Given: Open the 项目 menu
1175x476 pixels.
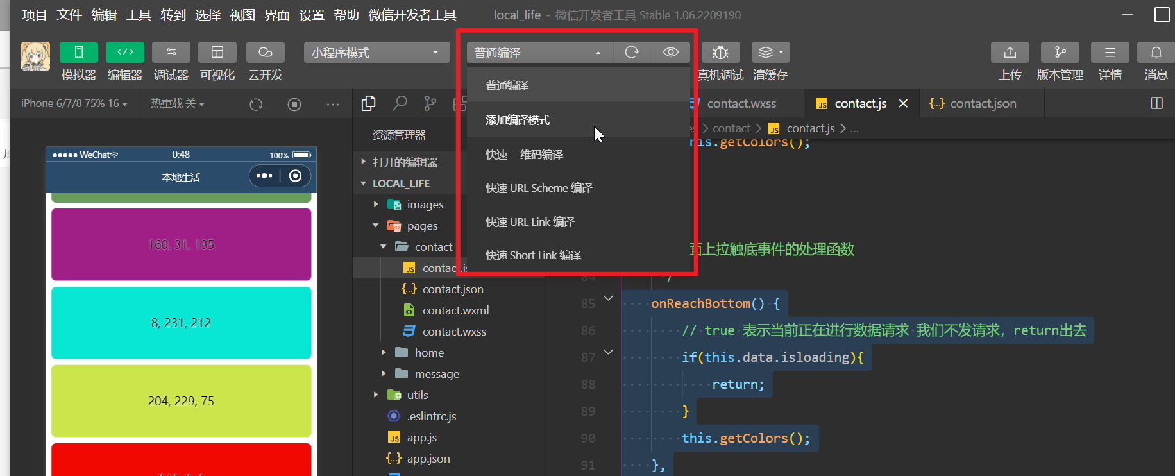Looking at the screenshot, I should click(35, 15).
